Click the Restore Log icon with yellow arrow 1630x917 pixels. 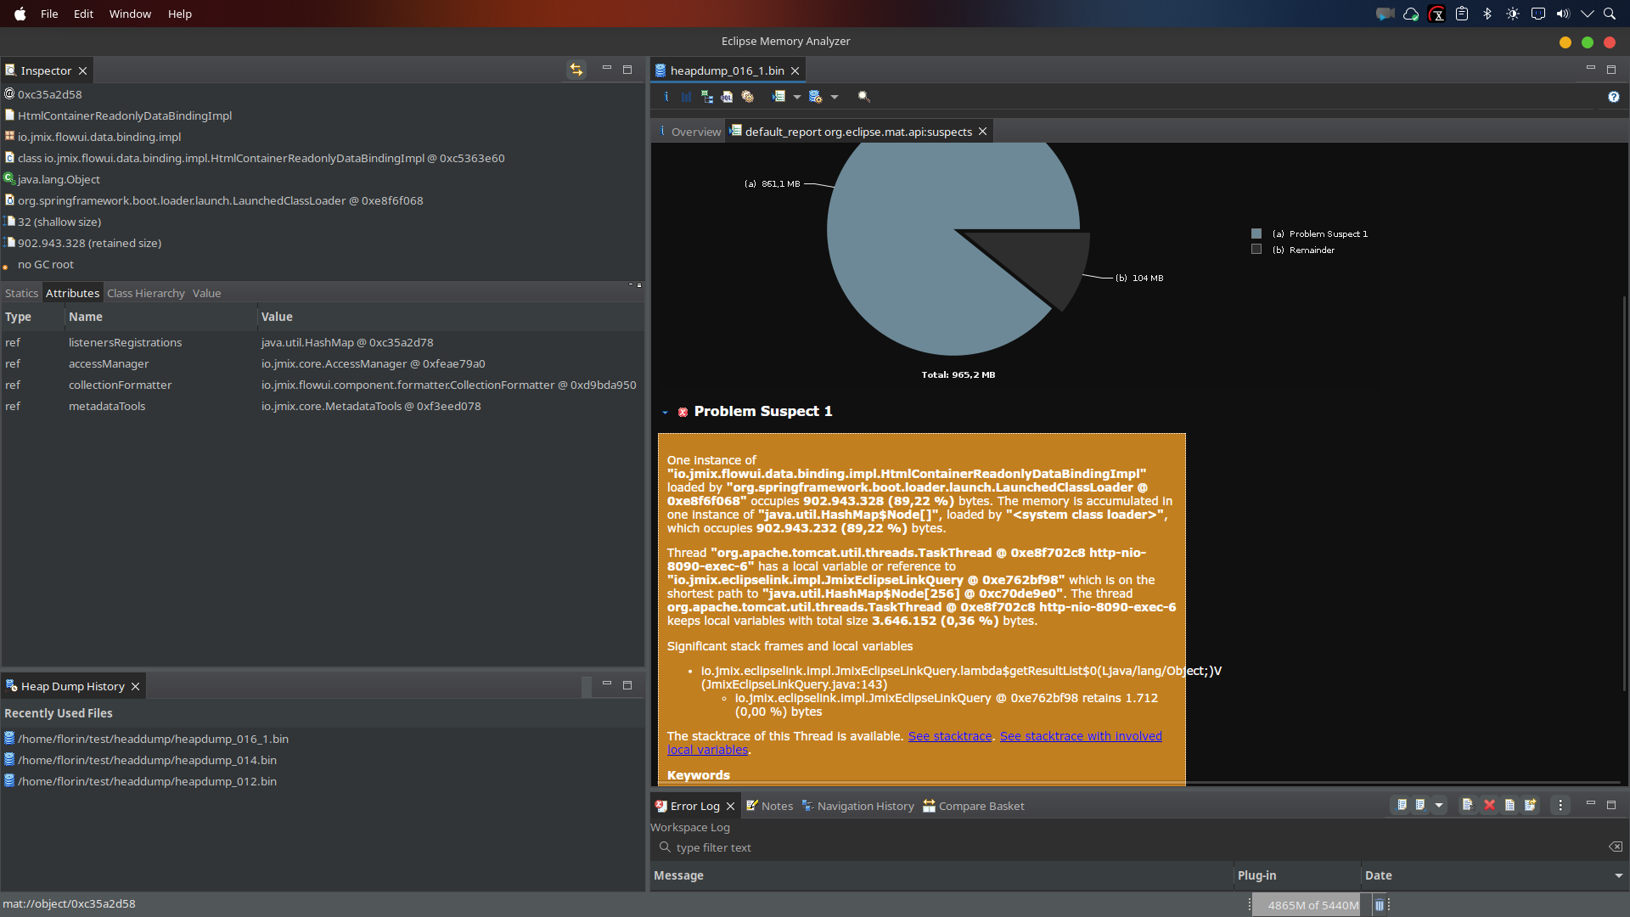tap(1530, 805)
